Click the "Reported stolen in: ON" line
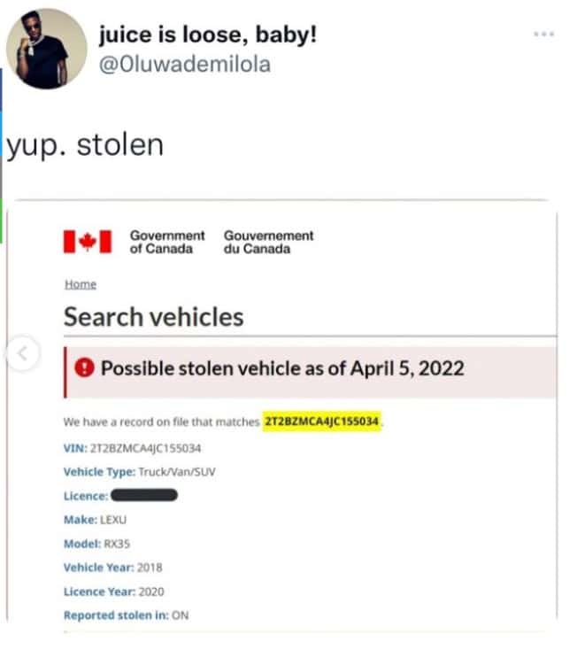Image resolution: width=577 pixels, height=665 pixels. (126, 615)
